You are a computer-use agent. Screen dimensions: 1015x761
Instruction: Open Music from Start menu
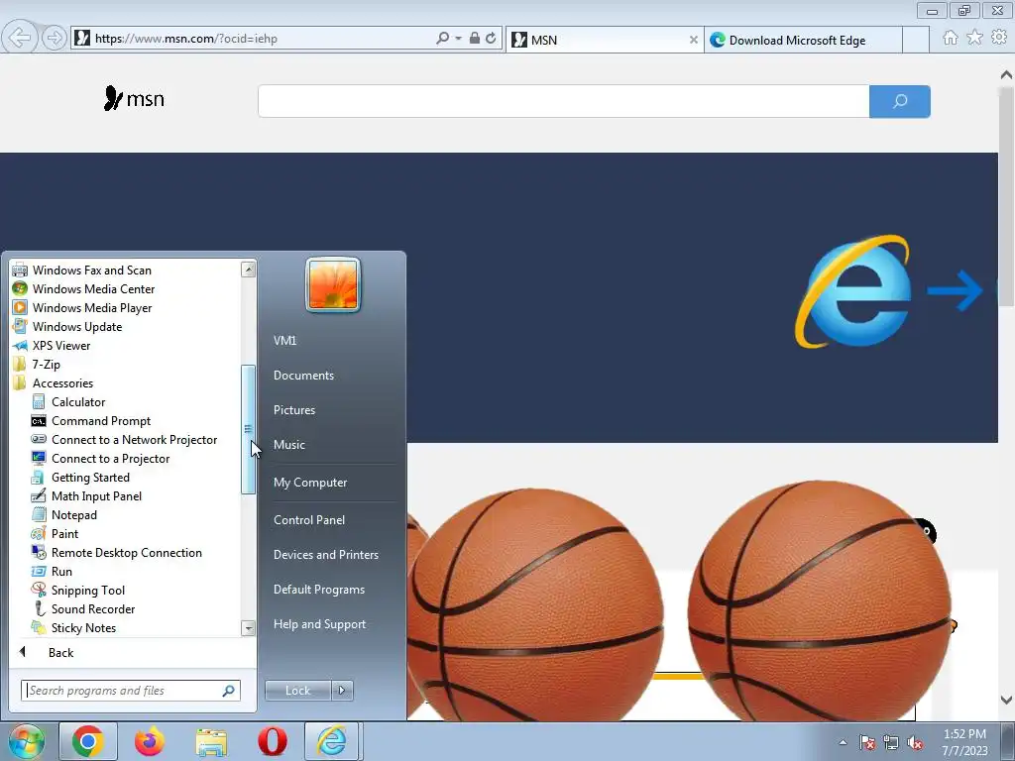pyautogui.click(x=288, y=445)
